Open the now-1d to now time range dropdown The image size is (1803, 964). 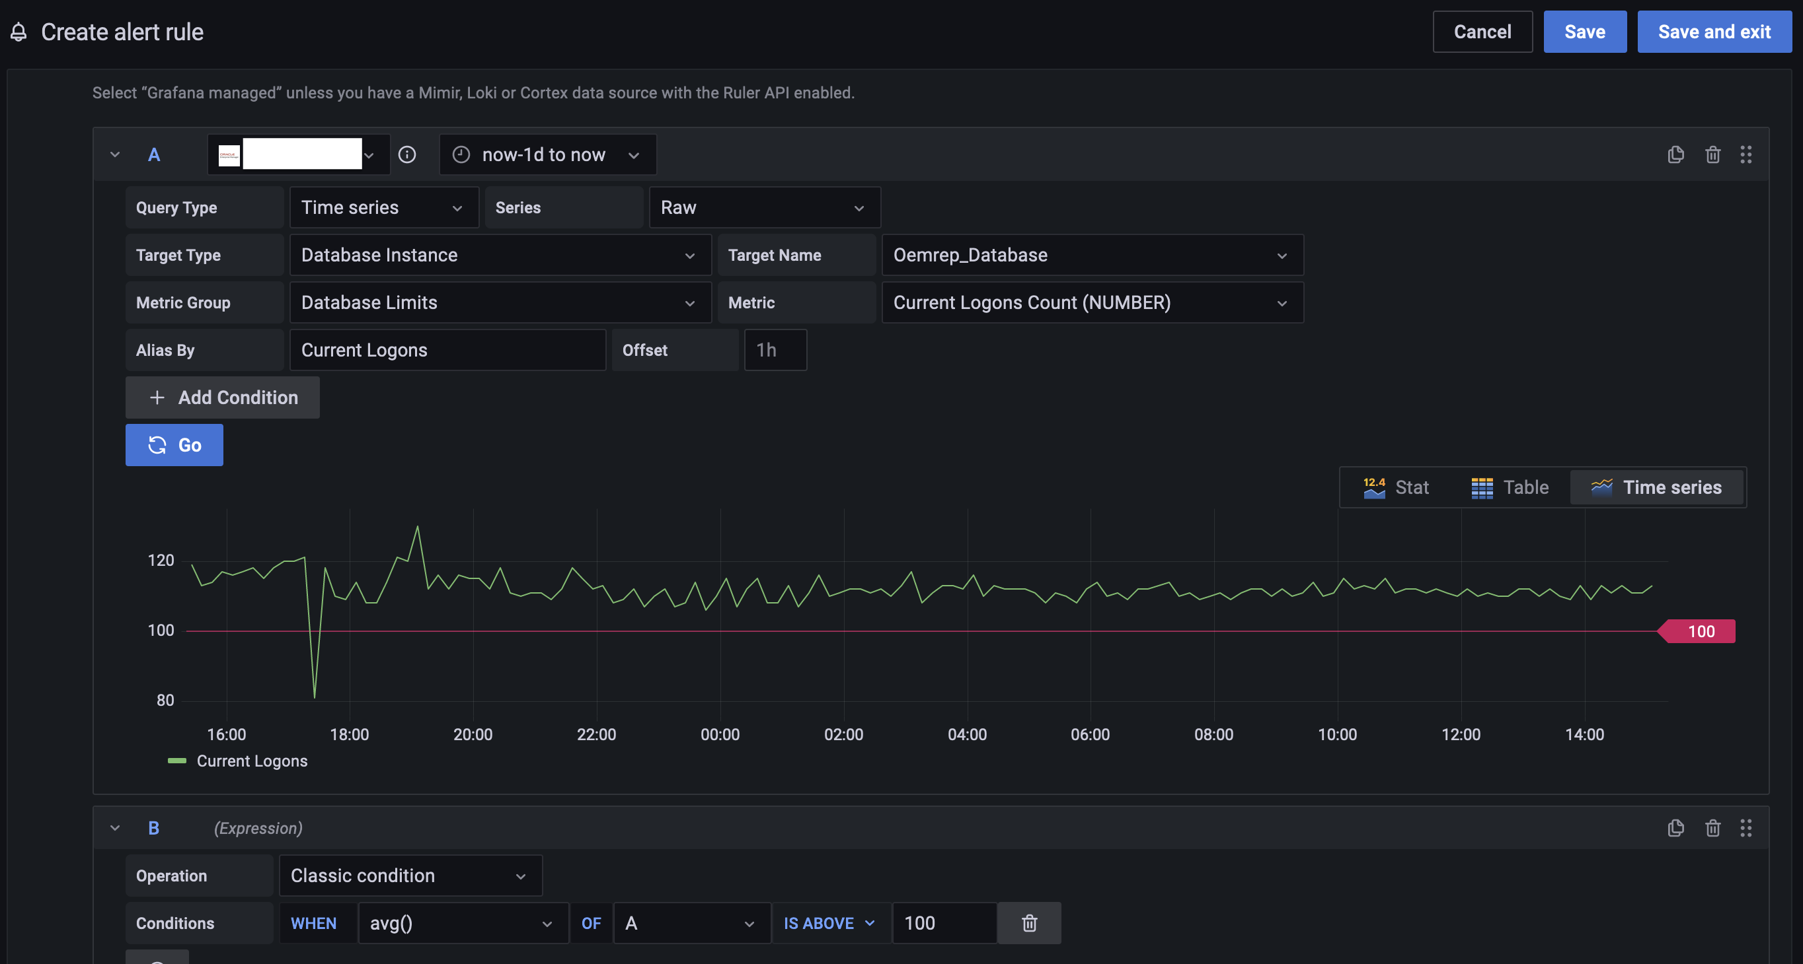click(547, 155)
